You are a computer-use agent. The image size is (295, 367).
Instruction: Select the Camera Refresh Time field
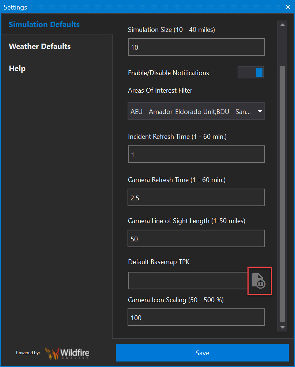click(x=196, y=198)
